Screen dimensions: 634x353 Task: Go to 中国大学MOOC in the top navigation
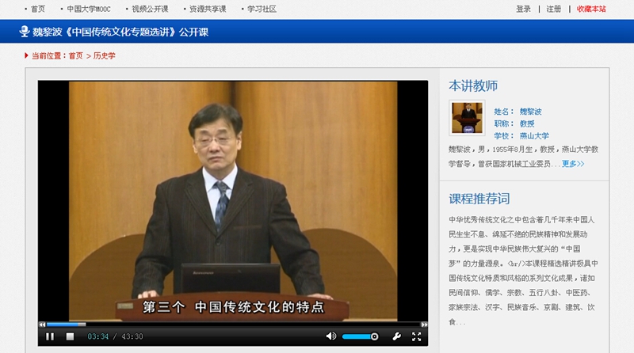tap(86, 9)
